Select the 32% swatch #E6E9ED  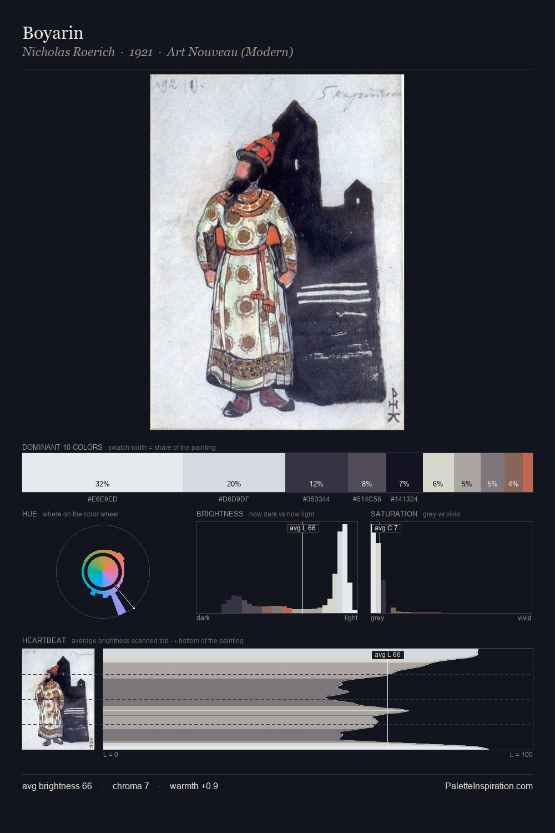pyautogui.click(x=103, y=473)
